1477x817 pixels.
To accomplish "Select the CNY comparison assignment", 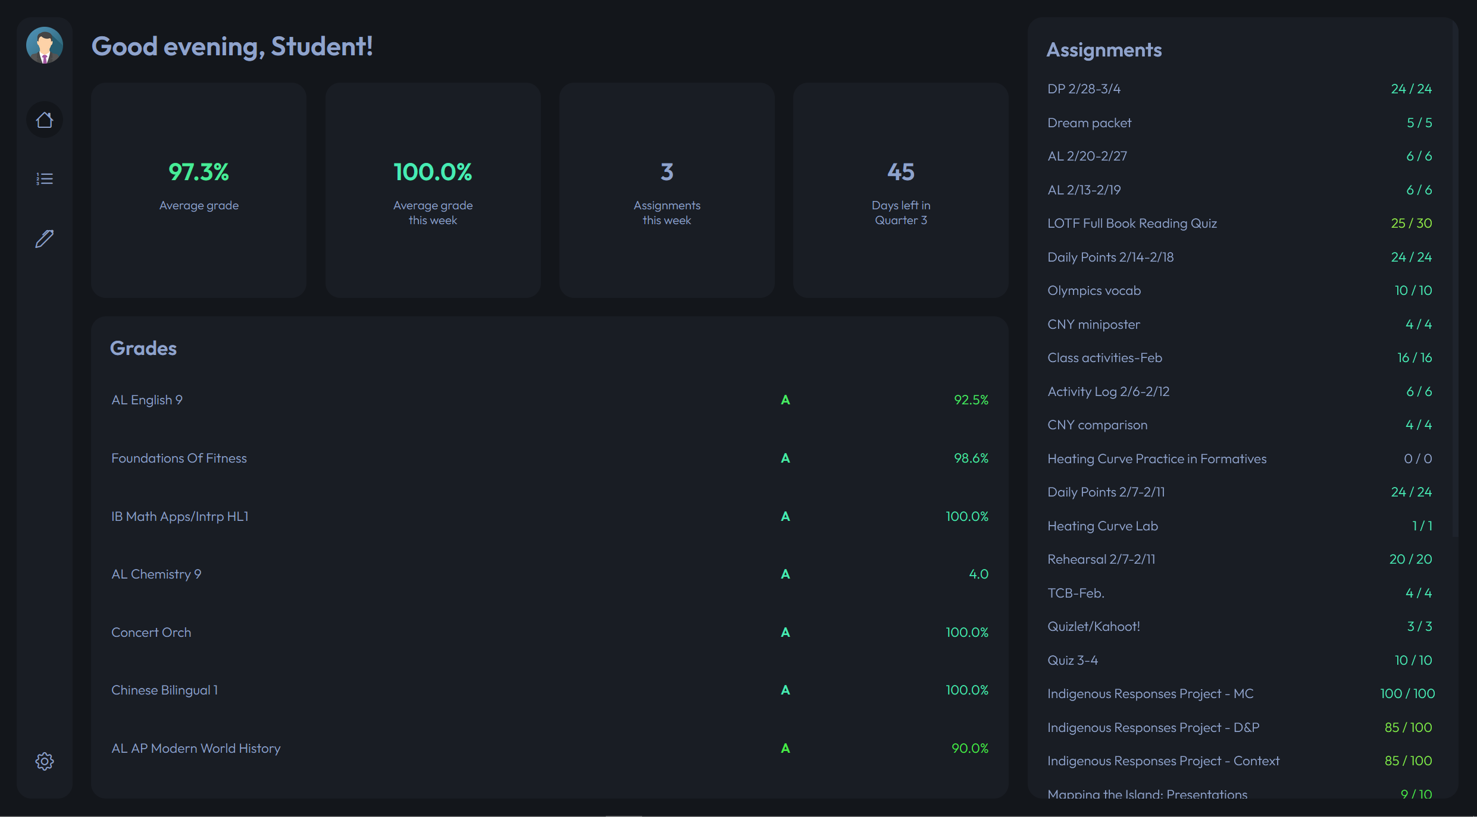I will click(x=1240, y=425).
